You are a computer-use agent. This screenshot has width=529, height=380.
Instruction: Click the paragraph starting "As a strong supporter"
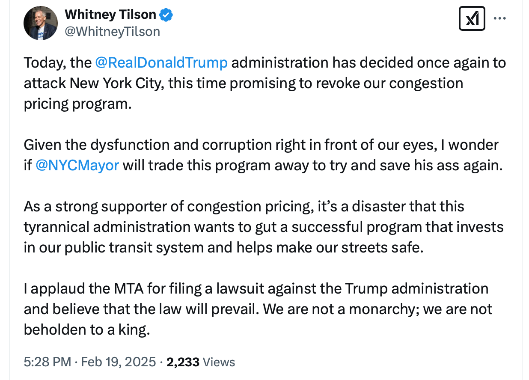click(x=261, y=227)
